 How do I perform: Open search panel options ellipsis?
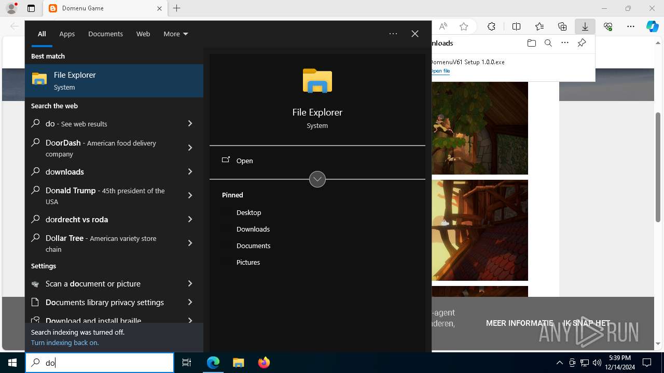(x=393, y=34)
